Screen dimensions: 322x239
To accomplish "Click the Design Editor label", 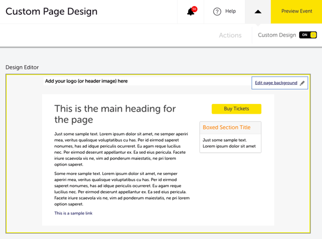I will pyautogui.click(x=22, y=67).
